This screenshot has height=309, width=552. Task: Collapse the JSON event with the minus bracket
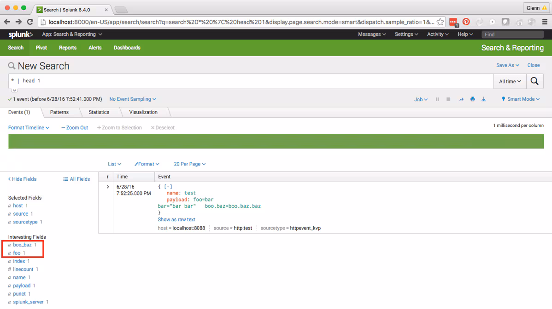[168, 186]
